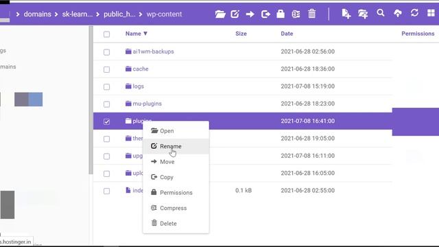Sort by the Size column header
Screen dimensions: 439x247
pyautogui.click(x=241, y=34)
